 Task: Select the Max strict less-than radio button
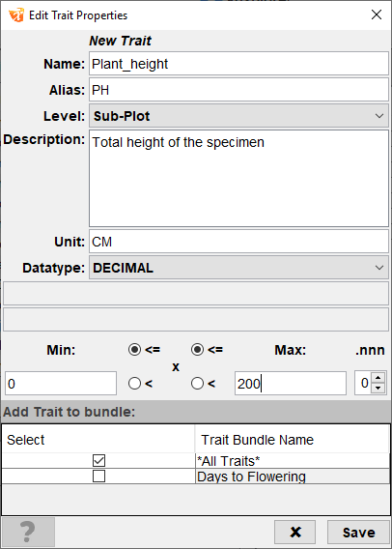click(x=197, y=384)
